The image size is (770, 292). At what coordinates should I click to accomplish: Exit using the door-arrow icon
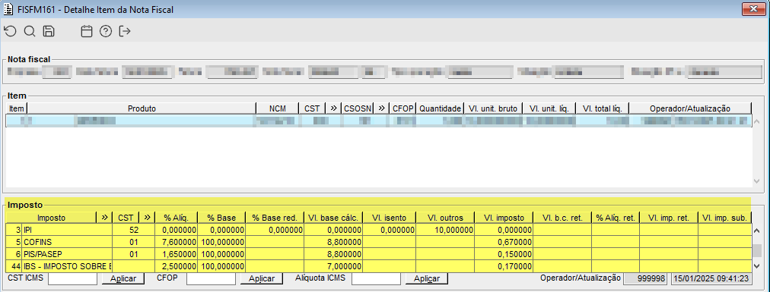tap(125, 32)
